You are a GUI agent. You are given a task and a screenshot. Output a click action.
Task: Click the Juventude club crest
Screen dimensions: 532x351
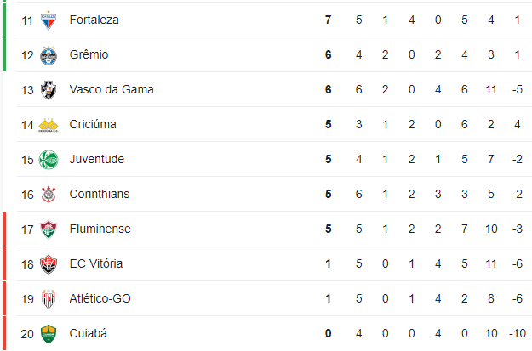(x=49, y=160)
